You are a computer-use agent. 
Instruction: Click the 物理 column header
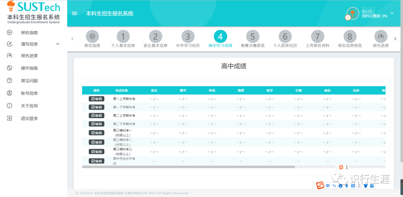pyautogui.click(x=241, y=90)
